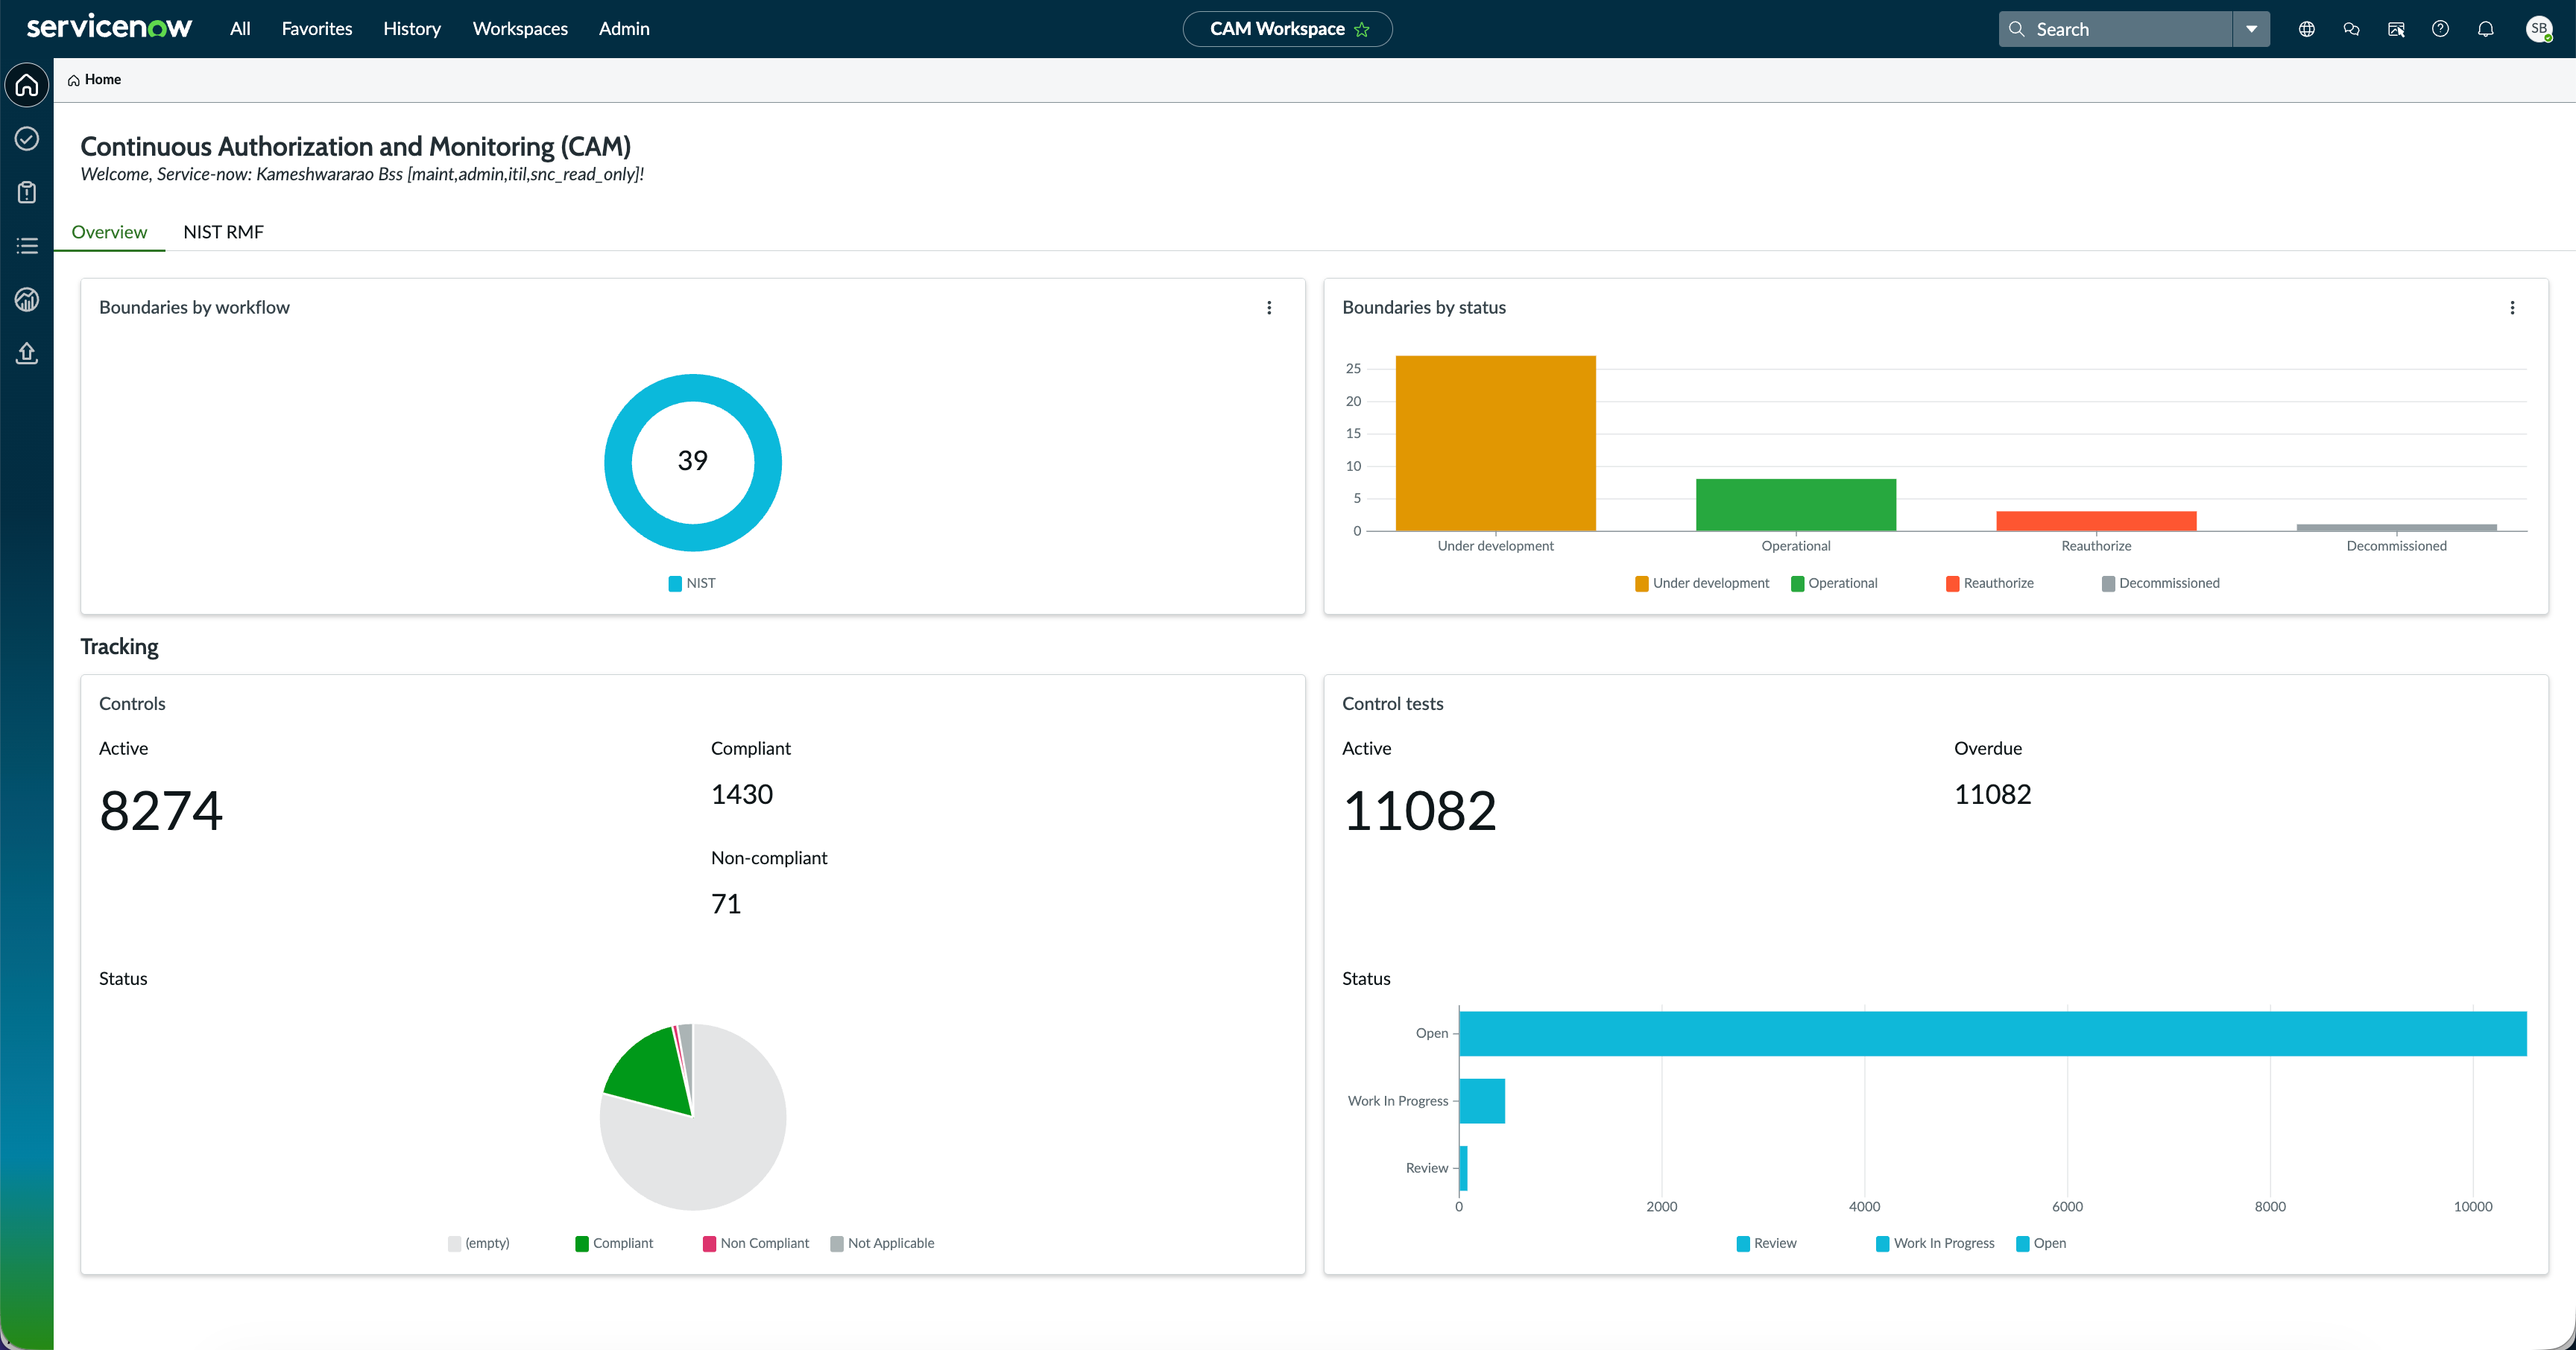Open Boundaries by status options menu
Image resolution: width=2576 pixels, height=1350 pixels.
tap(2512, 308)
